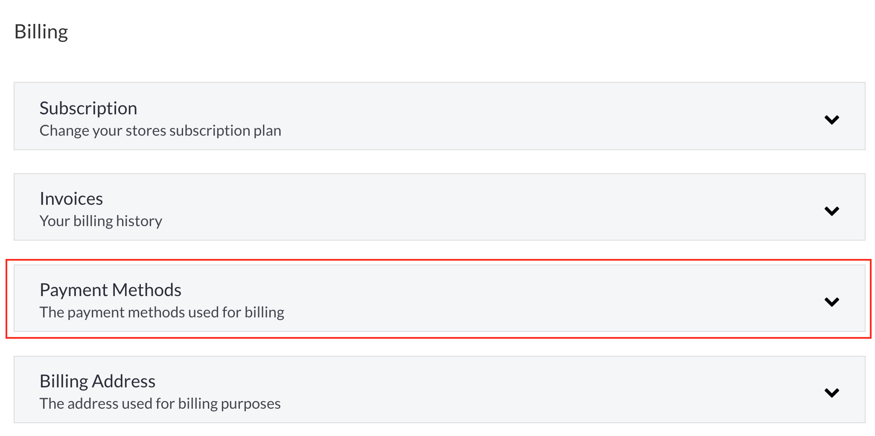Screen dimensions: 875x436
Task: Select the Billing page title
Action: [x=41, y=32]
